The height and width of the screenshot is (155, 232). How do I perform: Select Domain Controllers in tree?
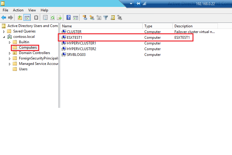pyautogui.click(x=34, y=53)
